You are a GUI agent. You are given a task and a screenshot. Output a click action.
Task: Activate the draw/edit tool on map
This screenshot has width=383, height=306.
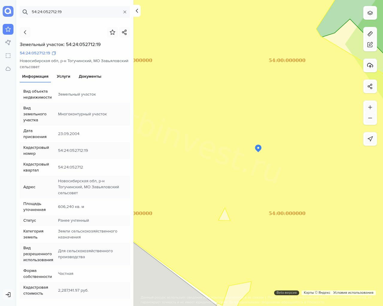370,45
